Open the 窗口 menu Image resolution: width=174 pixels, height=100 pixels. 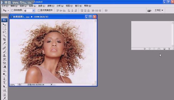tap(78, 6)
